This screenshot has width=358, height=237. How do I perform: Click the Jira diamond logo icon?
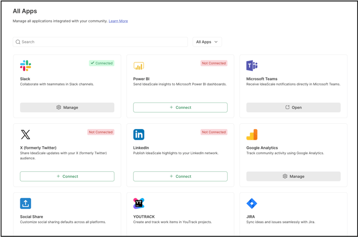252,203
